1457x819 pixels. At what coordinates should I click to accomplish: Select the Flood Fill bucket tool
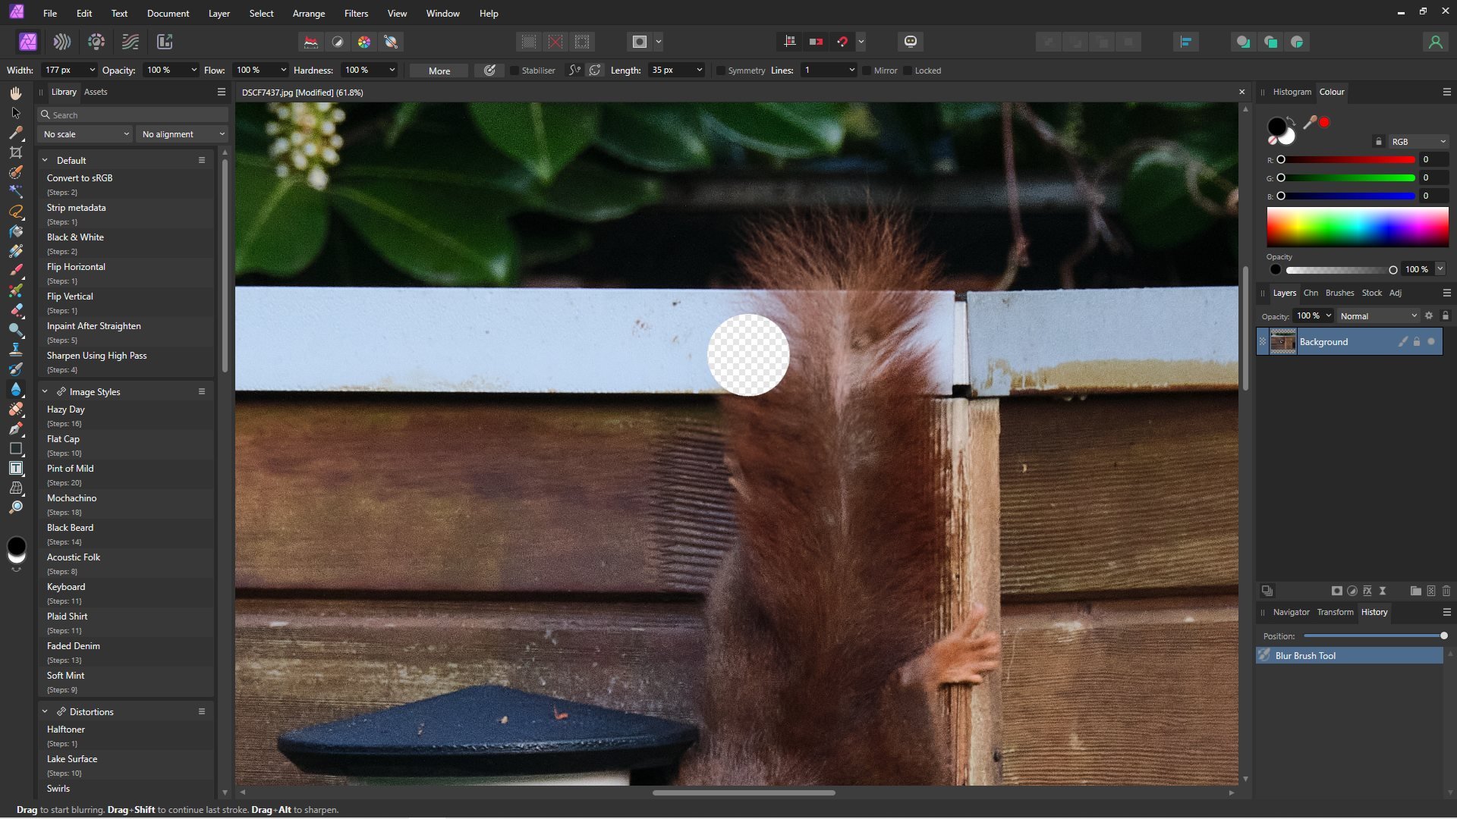tap(15, 231)
